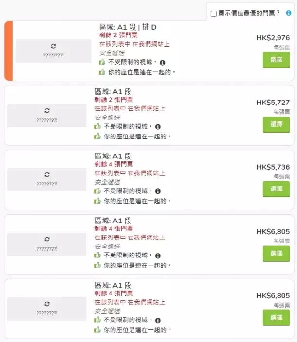Click the thumbs-up beside 不受限制的視域 in the 排 D listing

102,62
